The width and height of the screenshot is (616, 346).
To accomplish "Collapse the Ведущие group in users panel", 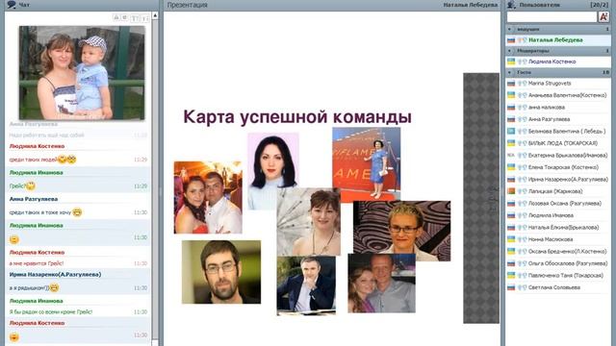I will (x=509, y=30).
